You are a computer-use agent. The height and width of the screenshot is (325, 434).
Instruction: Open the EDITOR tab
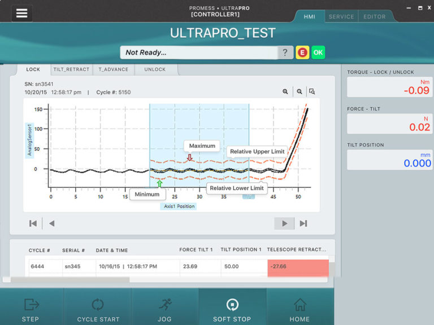[x=374, y=17]
